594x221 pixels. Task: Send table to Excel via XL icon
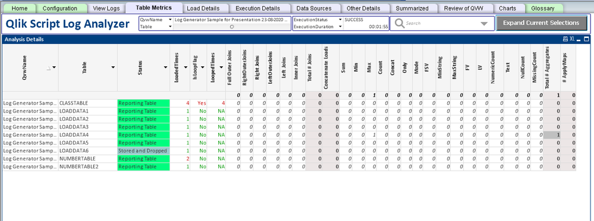tap(572, 39)
